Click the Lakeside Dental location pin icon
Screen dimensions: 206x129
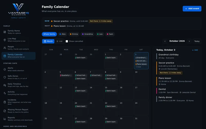click(181, 93)
